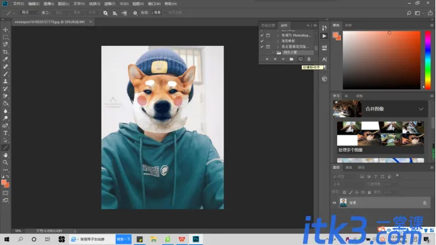Hide the 背景 layer with eye icon
Image resolution: width=436 pixels, height=245 pixels.
click(334, 203)
